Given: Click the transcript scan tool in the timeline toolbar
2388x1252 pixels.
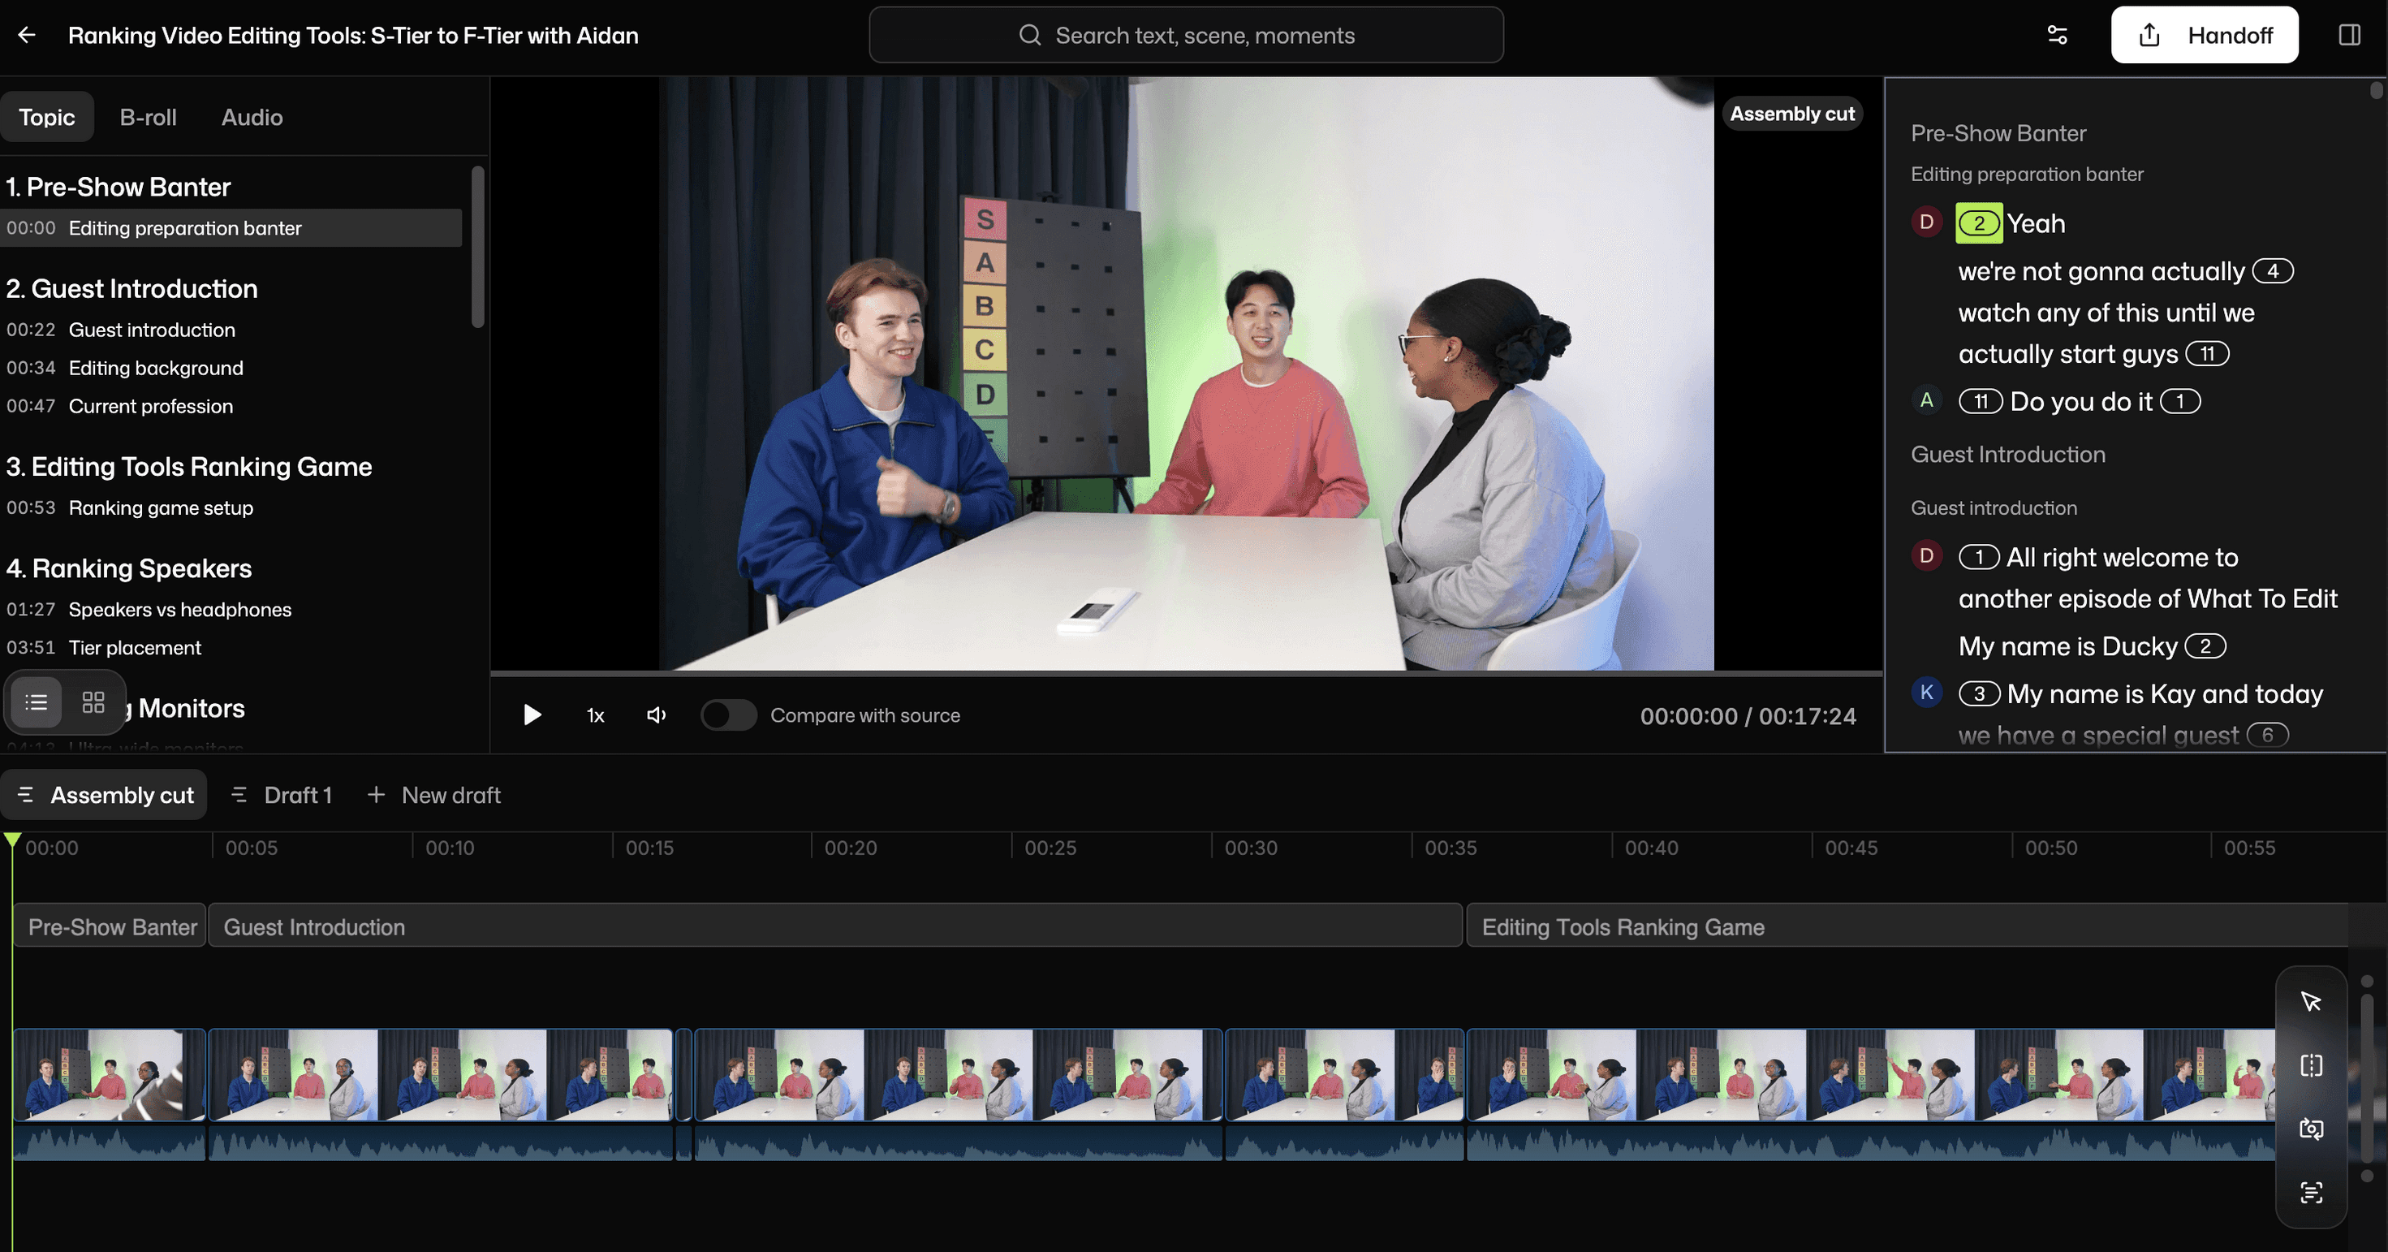Looking at the screenshot, I should coord(2311,1193).
